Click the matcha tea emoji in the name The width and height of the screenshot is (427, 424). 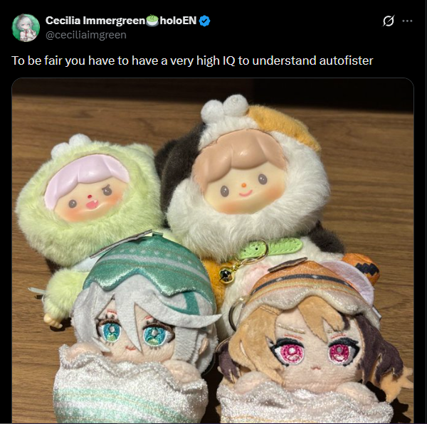[152, 21]
